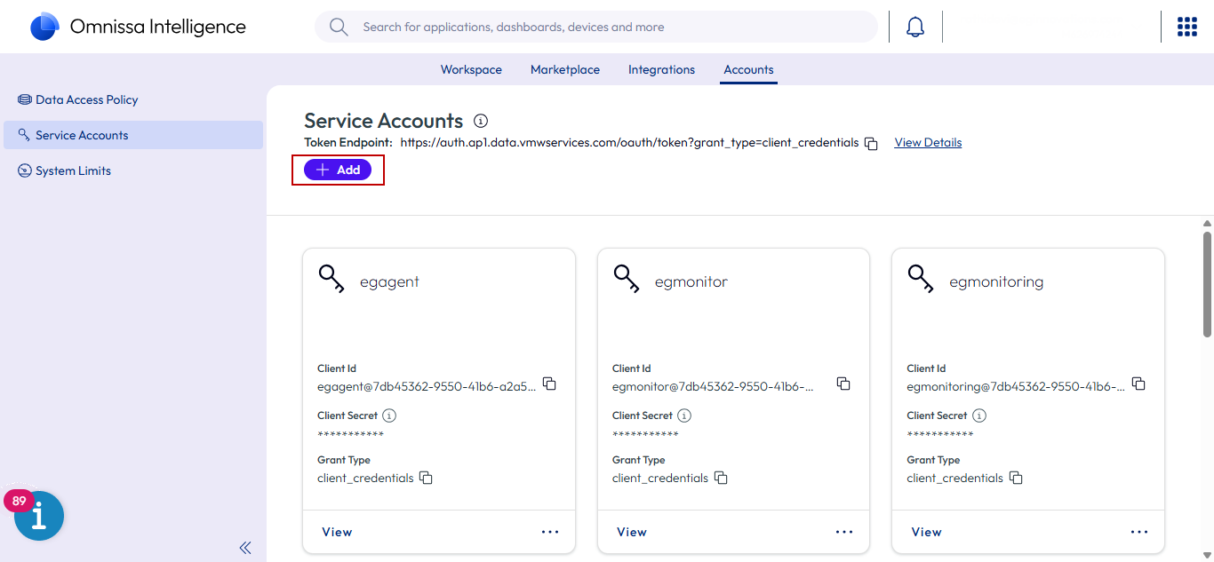The image size is (1214, 562).
Task: Select Data Access Policy in sidebar
Action: pos(86,99)
